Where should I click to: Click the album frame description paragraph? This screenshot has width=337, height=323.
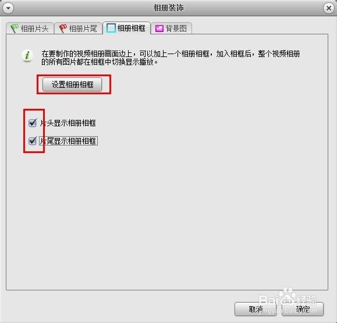(171, 58)
